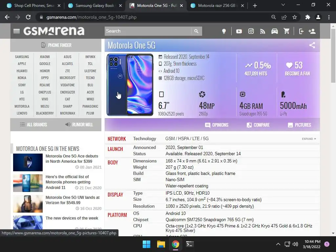Screen dimensions: 336x252
Task: Click Chrome share page icon
Action: (x=284, y=17)
